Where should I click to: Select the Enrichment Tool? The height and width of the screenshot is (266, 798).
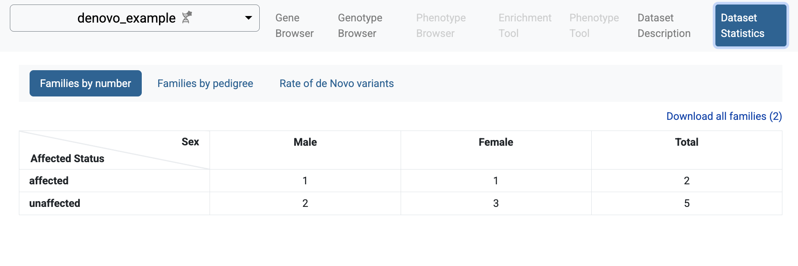click(525, 25)
